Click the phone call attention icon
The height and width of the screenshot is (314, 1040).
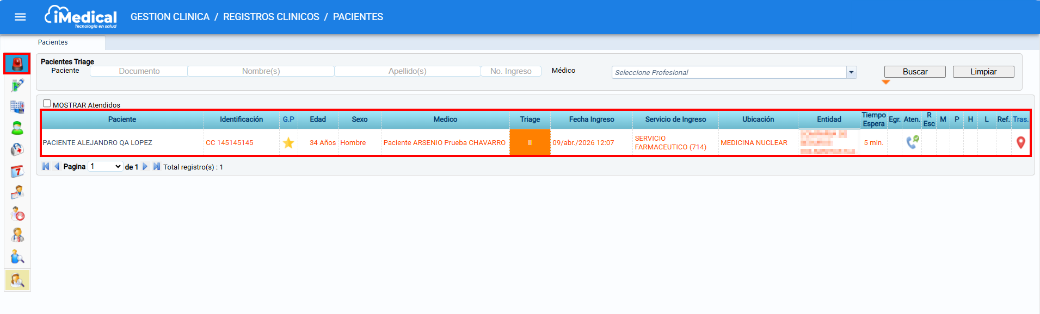coord(912,142)
